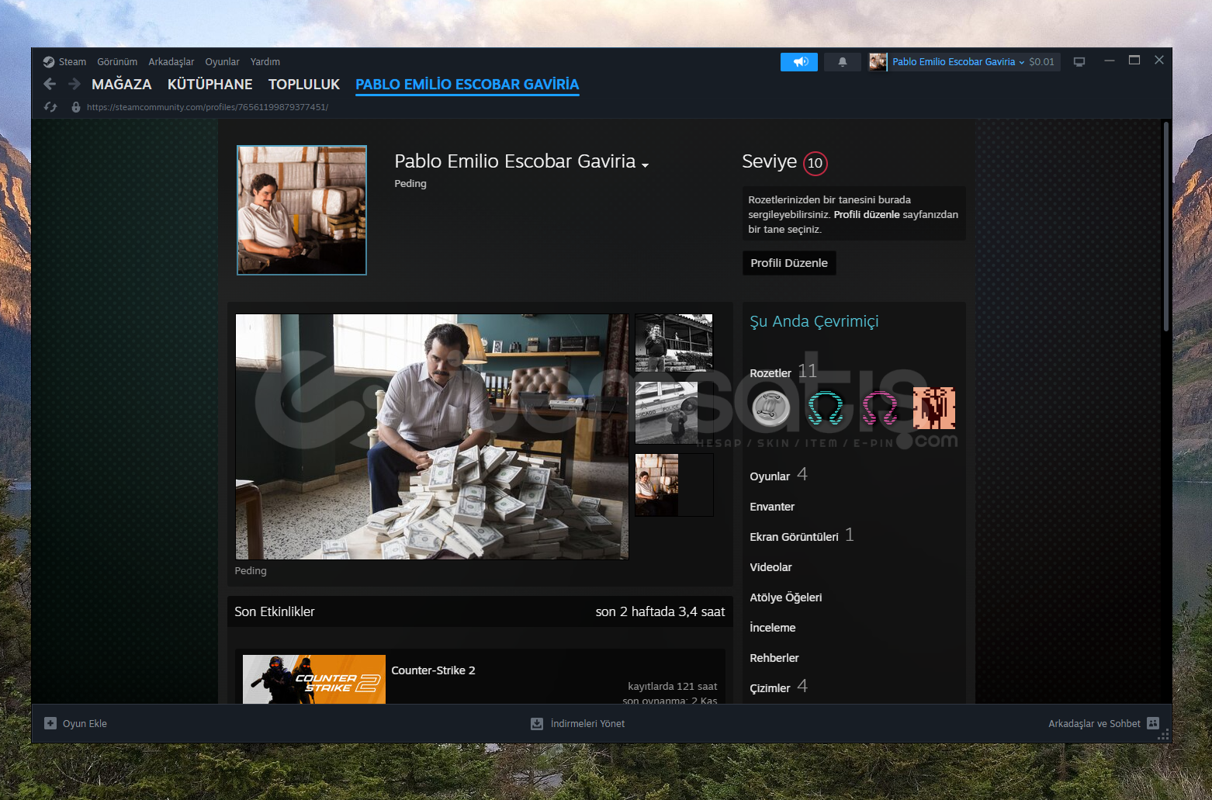Screen dimensions: 1212x800
Task: Click the Profili Düzenle button
Action: tap(788, 263)
